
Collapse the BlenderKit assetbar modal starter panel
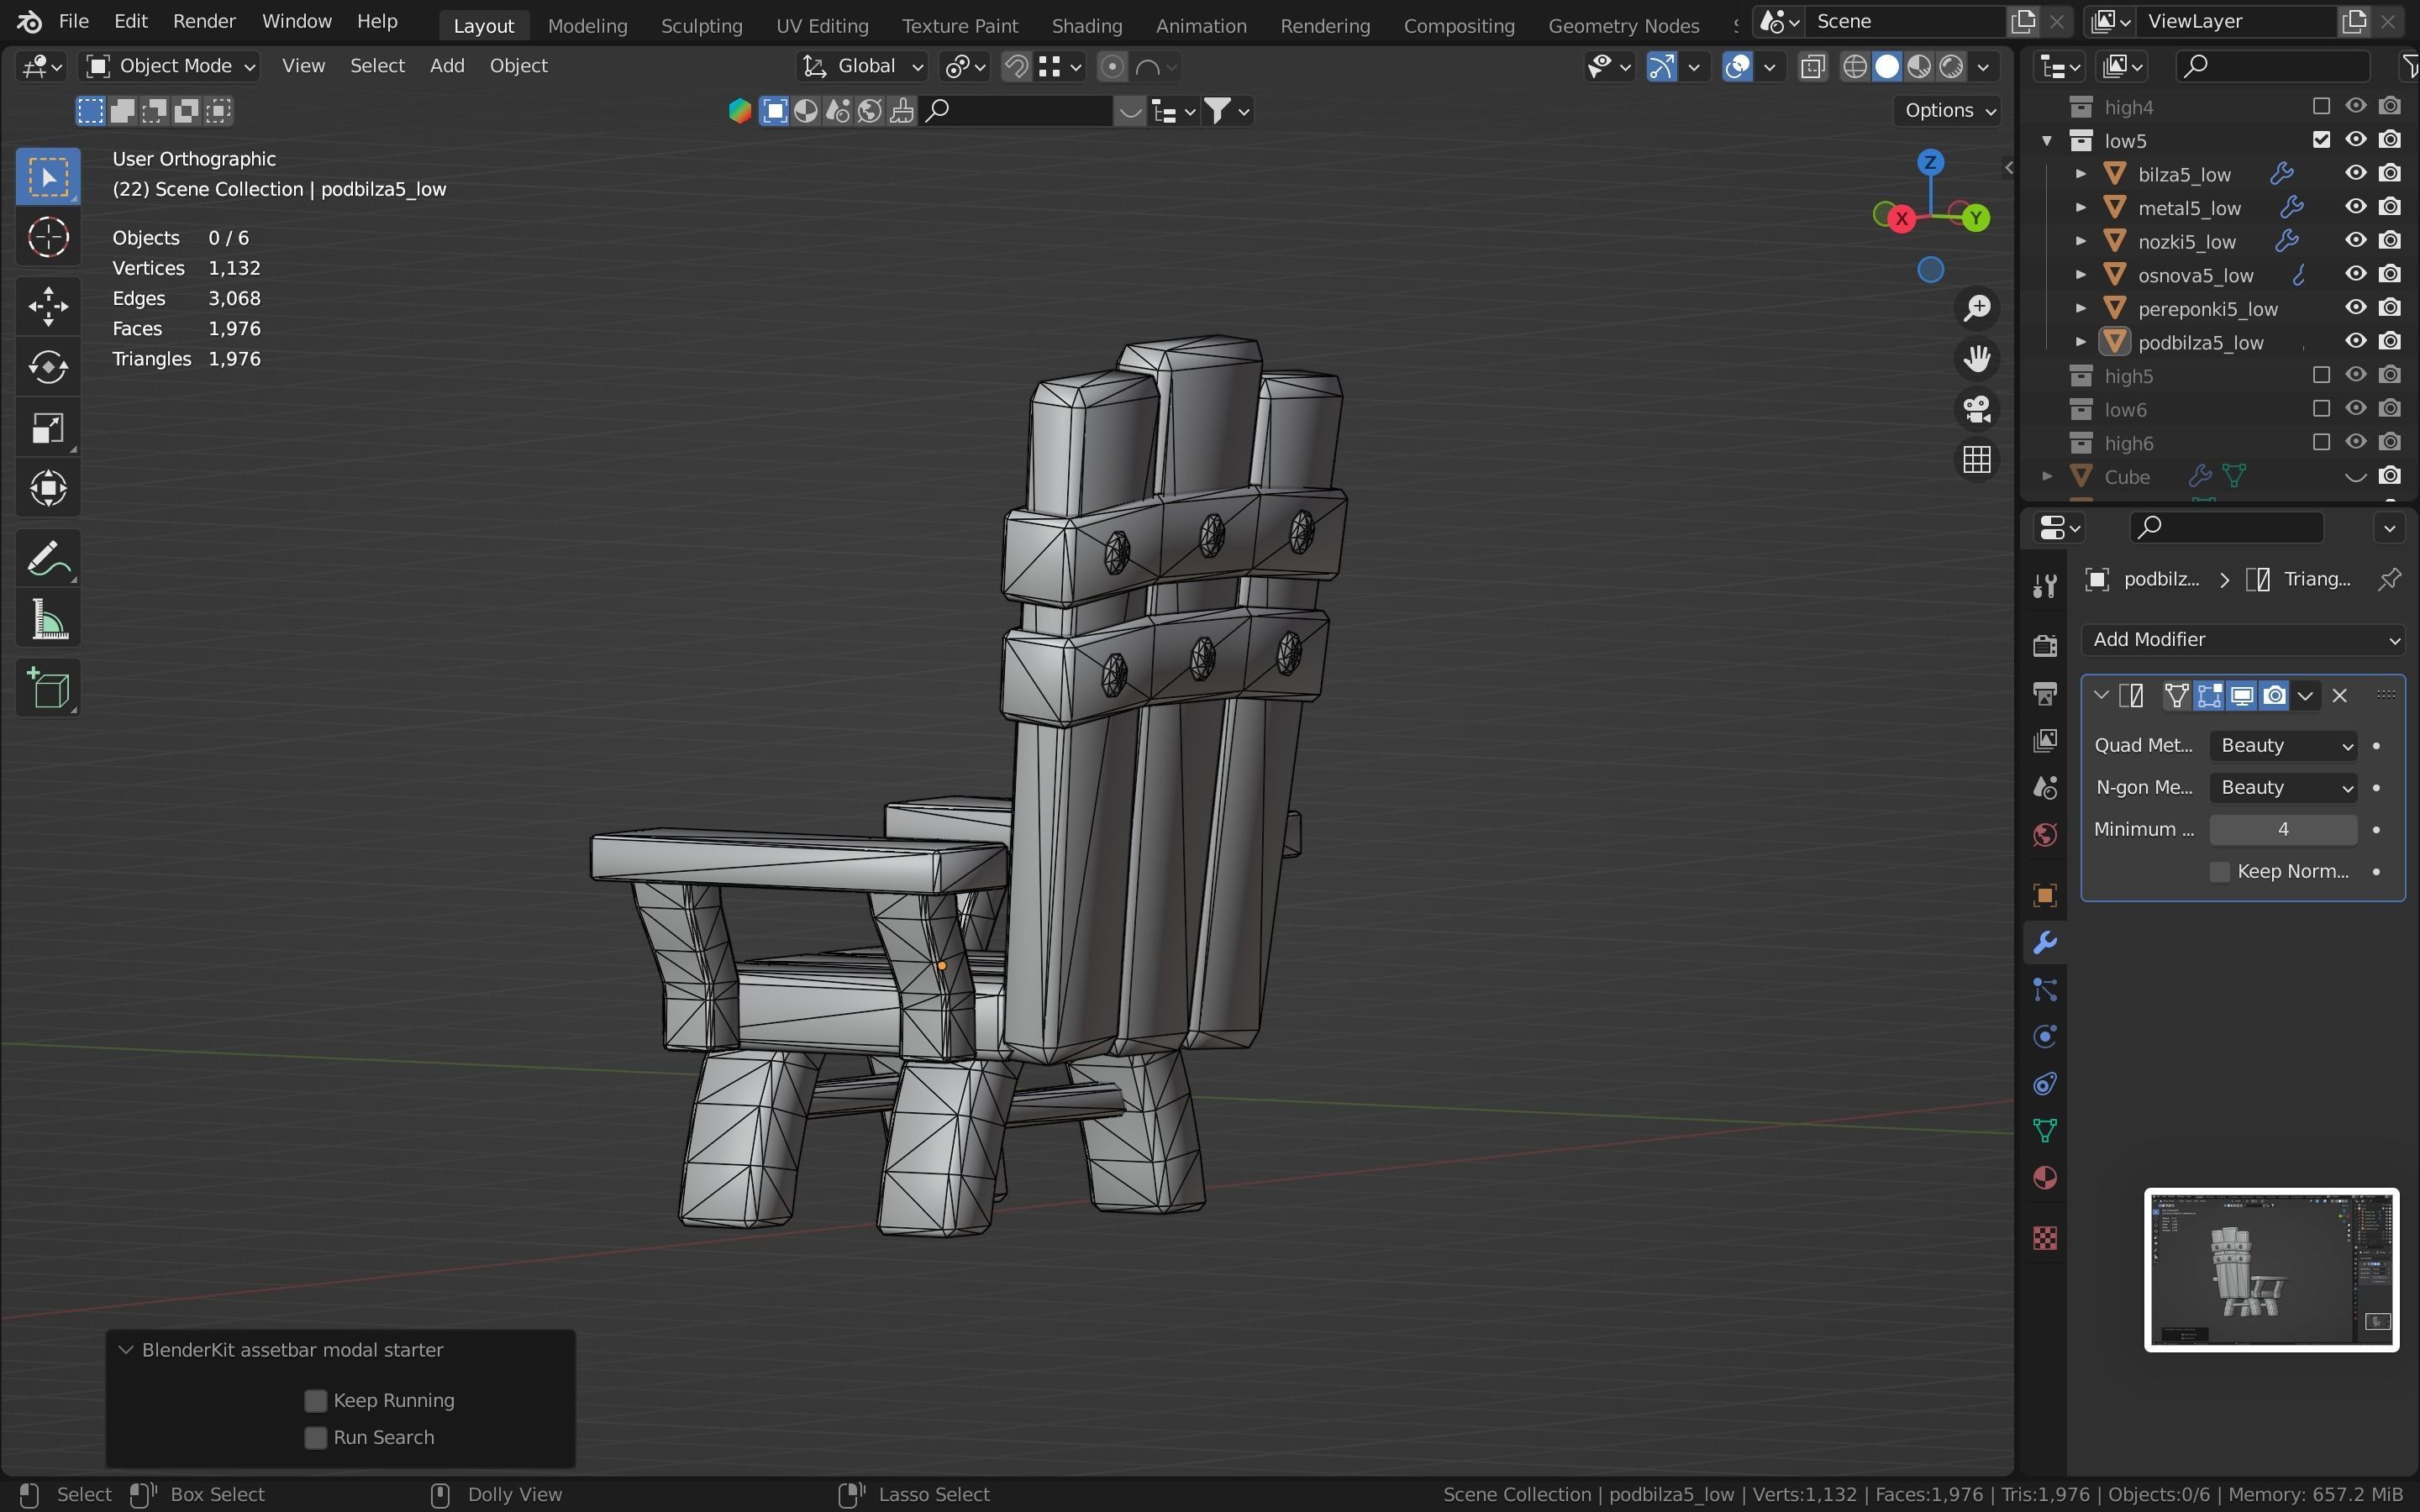[126, 1350]
